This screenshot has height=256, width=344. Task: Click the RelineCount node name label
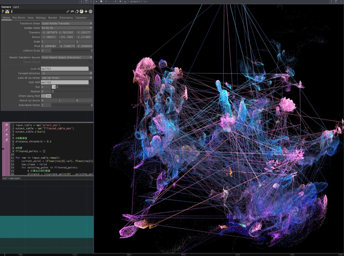click(12, 178)
